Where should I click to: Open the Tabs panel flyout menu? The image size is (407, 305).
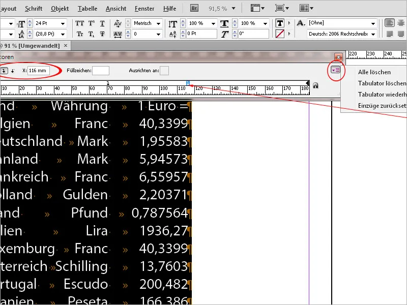click(335, 70)
